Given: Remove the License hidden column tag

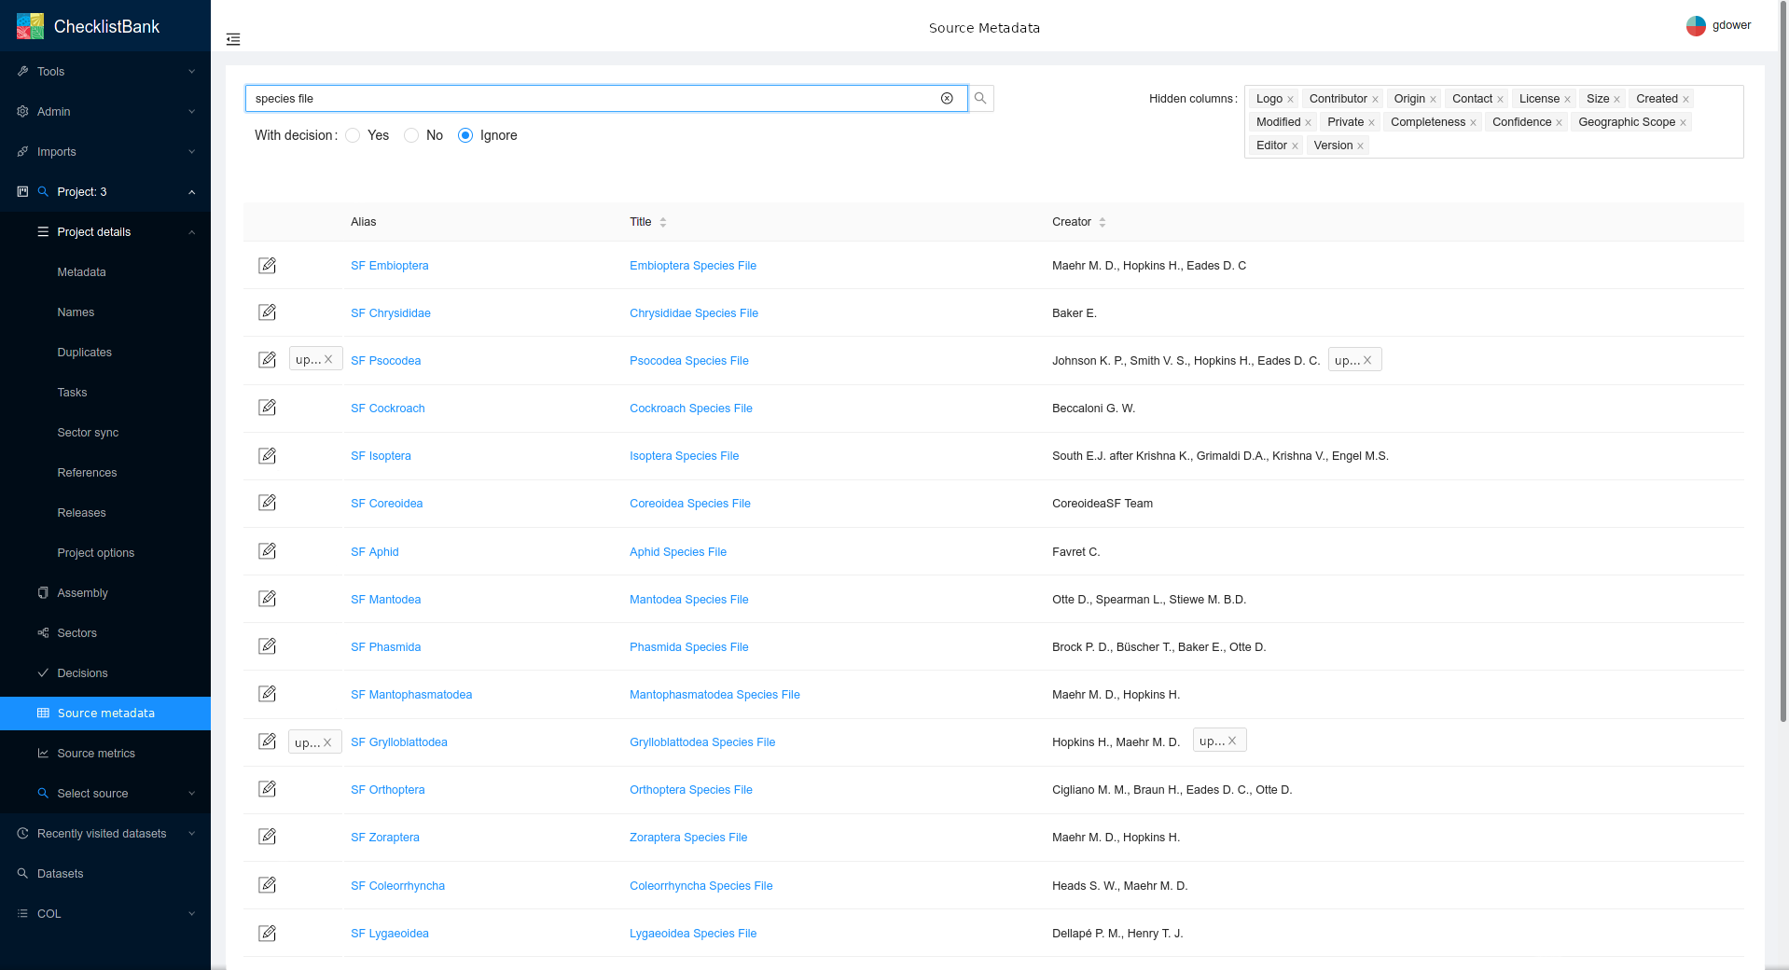Looking at the screenshot, I should [1566, 99].
